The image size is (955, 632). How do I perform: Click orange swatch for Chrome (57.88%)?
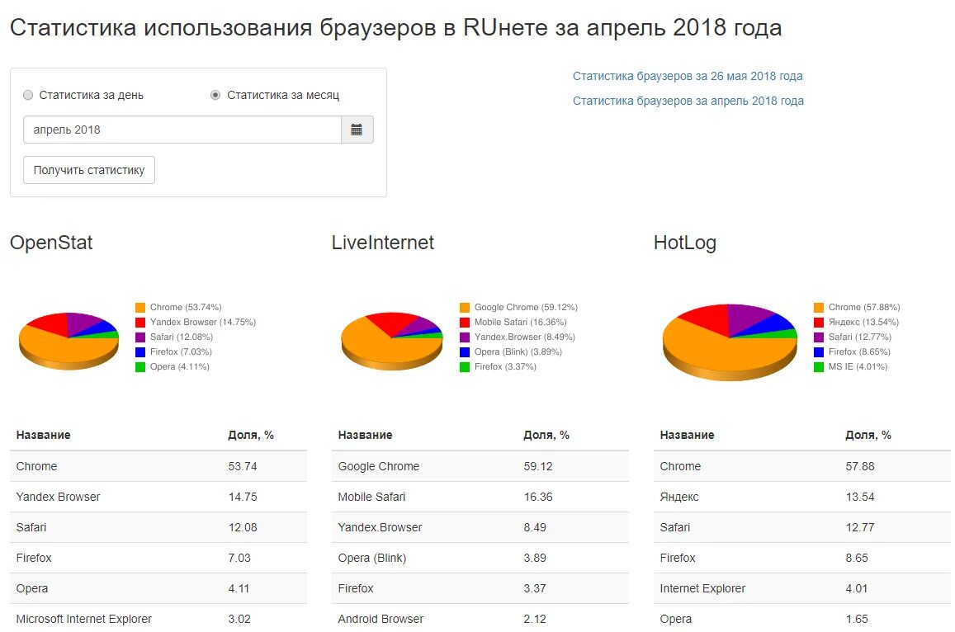coord(819,308)
